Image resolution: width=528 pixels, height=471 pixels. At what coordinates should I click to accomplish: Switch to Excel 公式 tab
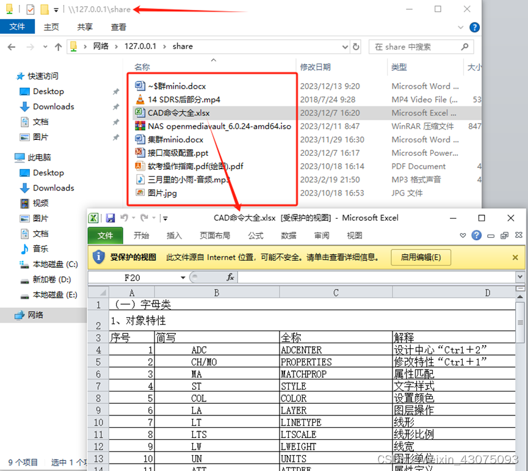(x=256, y=236)
